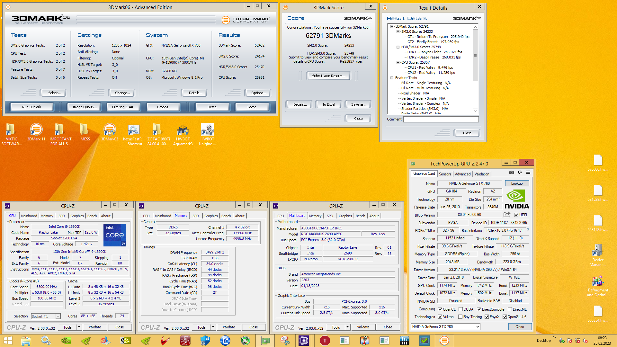The image size is (617, 347).
Task: Click GPU-Z screenshot camera icon
Action: pos(512,173)
